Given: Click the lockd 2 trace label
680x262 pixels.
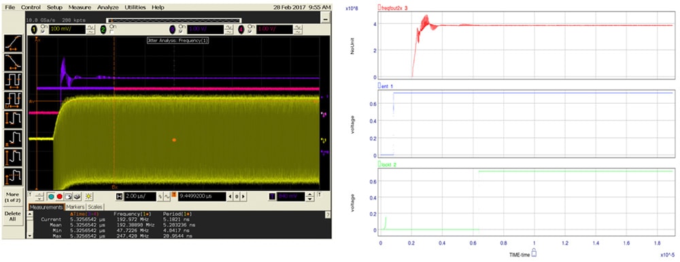Looking at the screenshot, I should coord(388,164).
